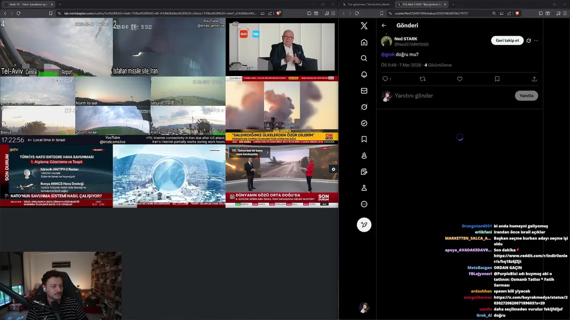Click the Geri takip et button
The height and width of the screenshot is (320, 570).
pos(507,40)
